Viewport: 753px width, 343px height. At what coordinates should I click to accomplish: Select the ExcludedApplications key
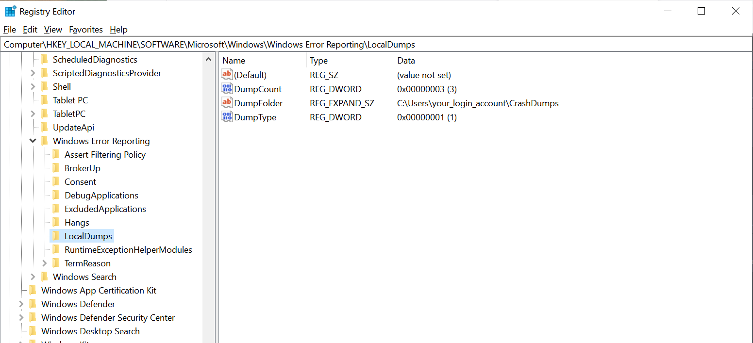click(105, 209)
